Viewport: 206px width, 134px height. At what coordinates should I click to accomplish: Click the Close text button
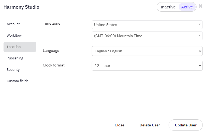[120, 125]
